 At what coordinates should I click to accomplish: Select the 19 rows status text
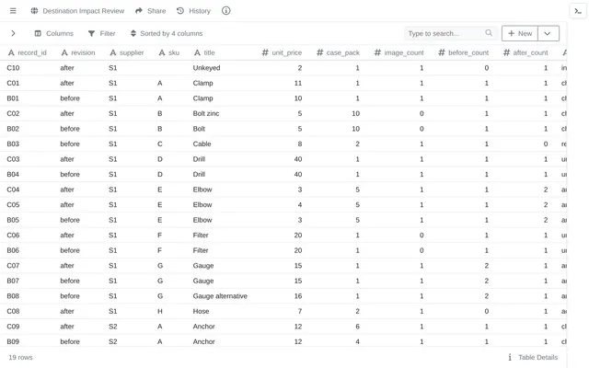20,357
